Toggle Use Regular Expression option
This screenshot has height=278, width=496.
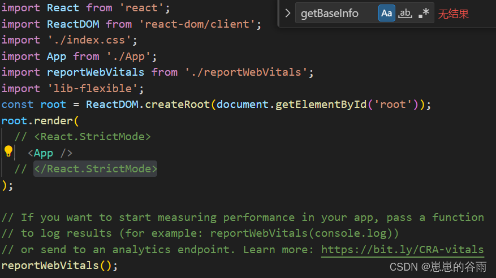(424, 13)
